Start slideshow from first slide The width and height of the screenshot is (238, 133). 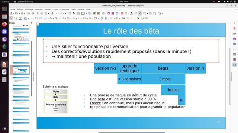[x=94, y=13]
